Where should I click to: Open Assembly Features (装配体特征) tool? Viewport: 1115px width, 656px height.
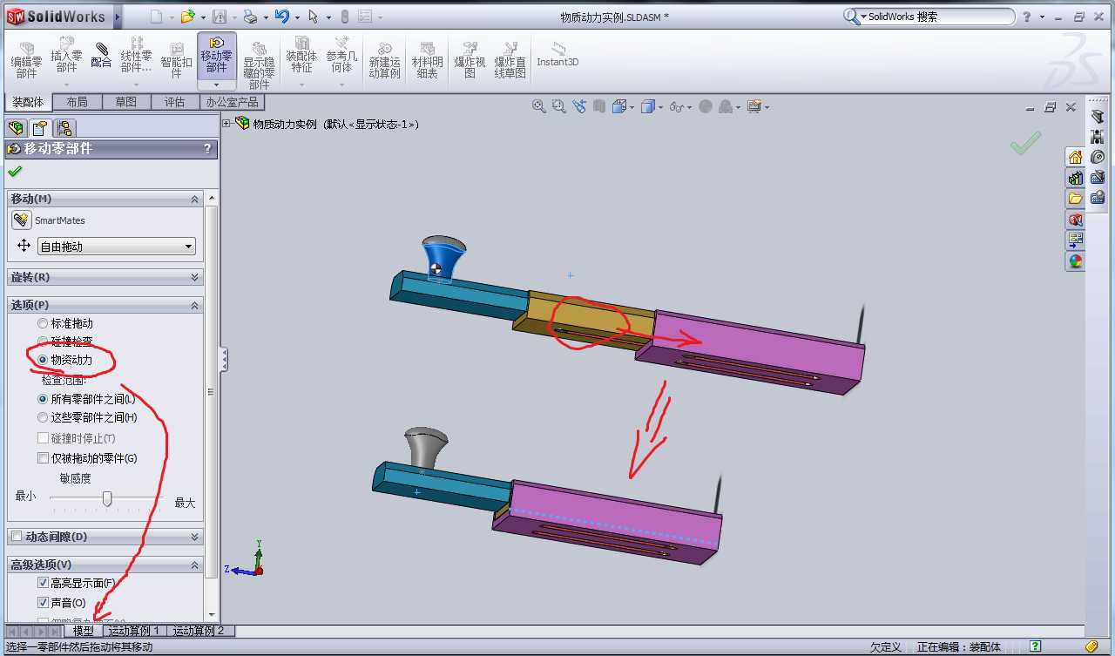301,56
